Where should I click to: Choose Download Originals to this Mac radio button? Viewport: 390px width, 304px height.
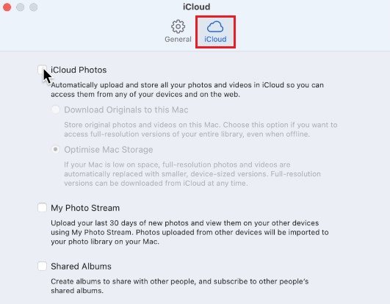coord(56,109)
